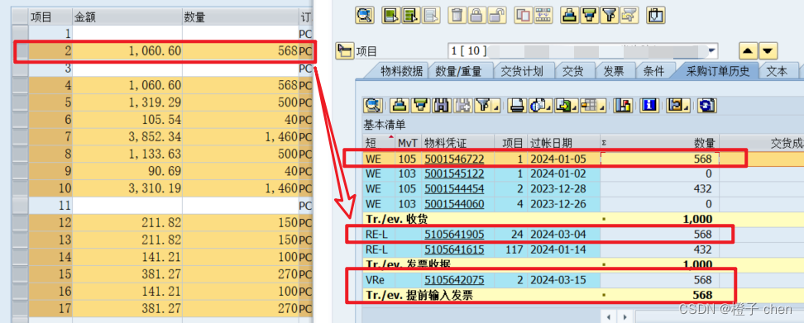Open the history list filter funnel menu
The width and height of the screenshot is (804, 323).
[x=486, y=106]
